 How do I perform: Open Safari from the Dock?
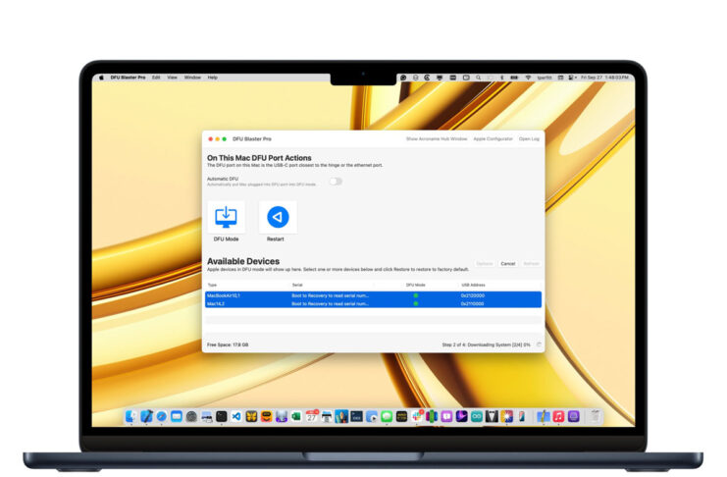coord(161,416)
